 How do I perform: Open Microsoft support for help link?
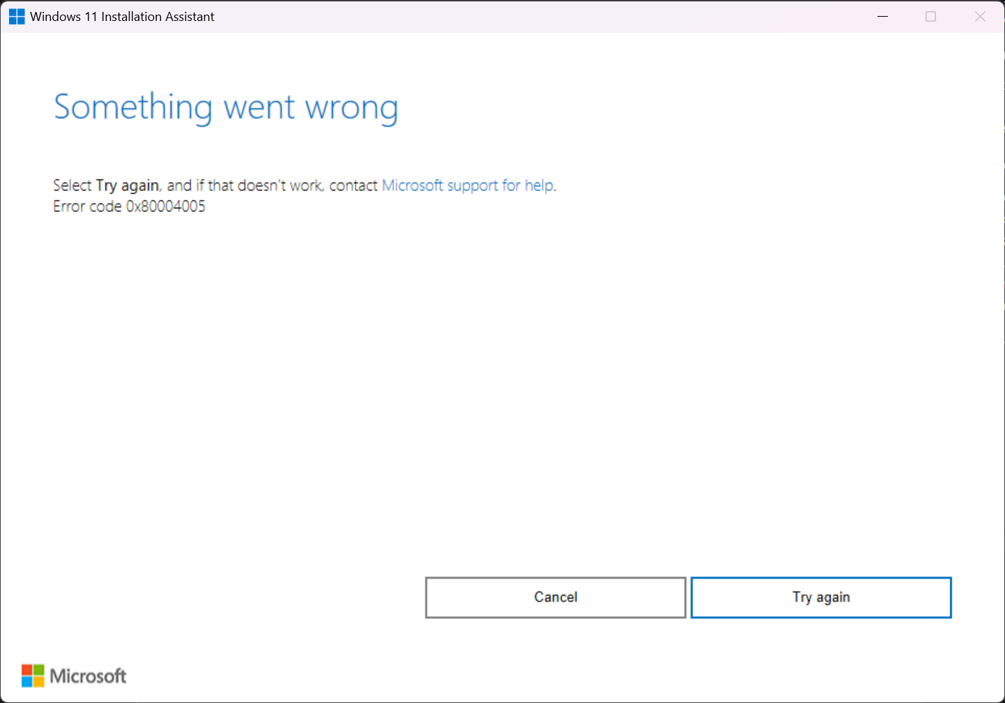[468, 185]
